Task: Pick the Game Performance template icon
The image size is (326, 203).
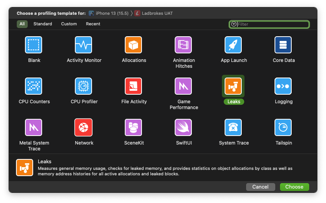Action: tap(183, 86)
